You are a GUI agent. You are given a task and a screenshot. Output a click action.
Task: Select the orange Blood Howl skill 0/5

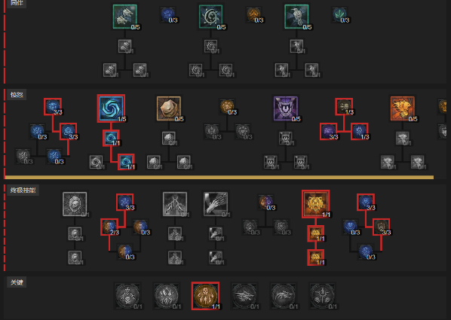(403, 108)
